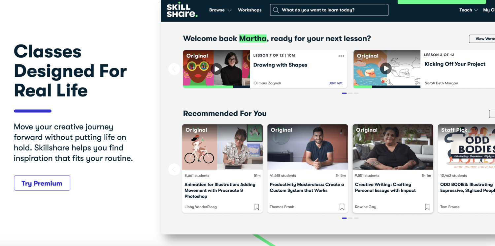Click instructor name Sarah Beth Morgan
The width and height of the screenshot is (495, 246).
(441, 83)
